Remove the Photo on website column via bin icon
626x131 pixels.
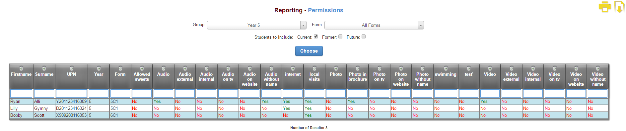pos(401,68)
